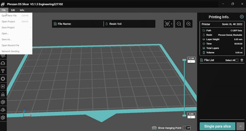Tick the Select All checkbox
The image size is (246, 131).
click(x=237, y=60)
